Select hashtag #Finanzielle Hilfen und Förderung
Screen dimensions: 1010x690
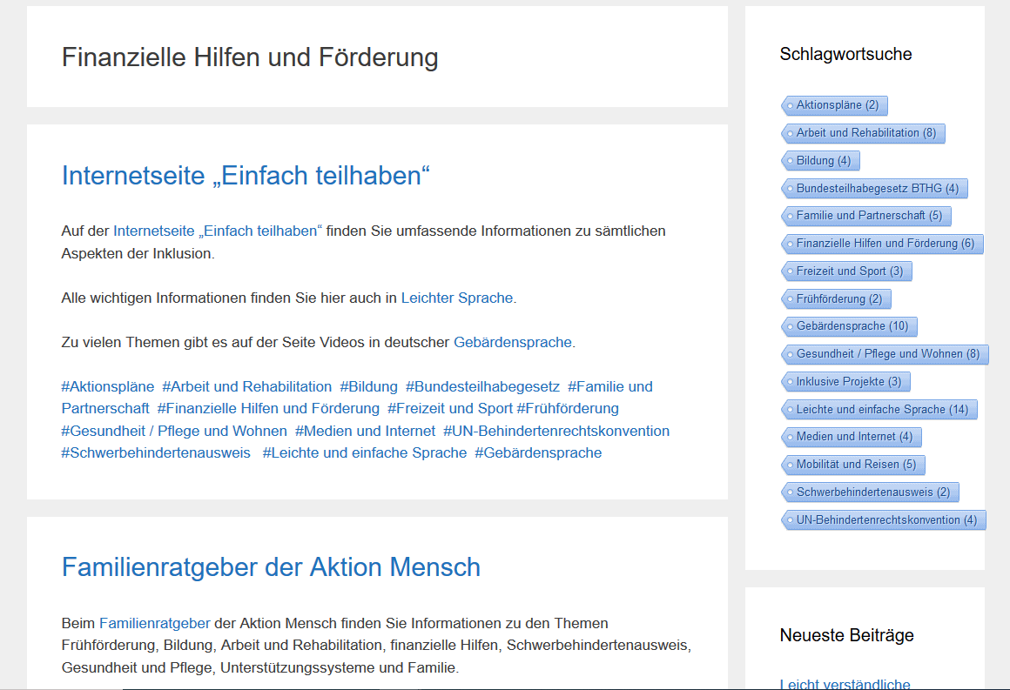268,409
